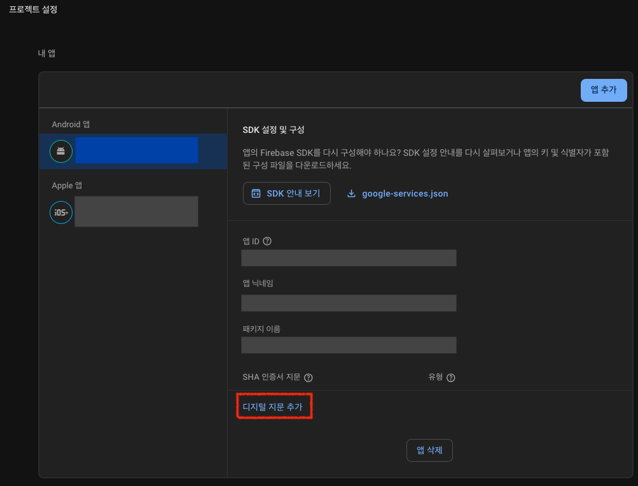Viewport: 638px width, 486px height.
Task: Open help icon next to 앱 ID
Action: pyautogui.click(x=267, y=241)
